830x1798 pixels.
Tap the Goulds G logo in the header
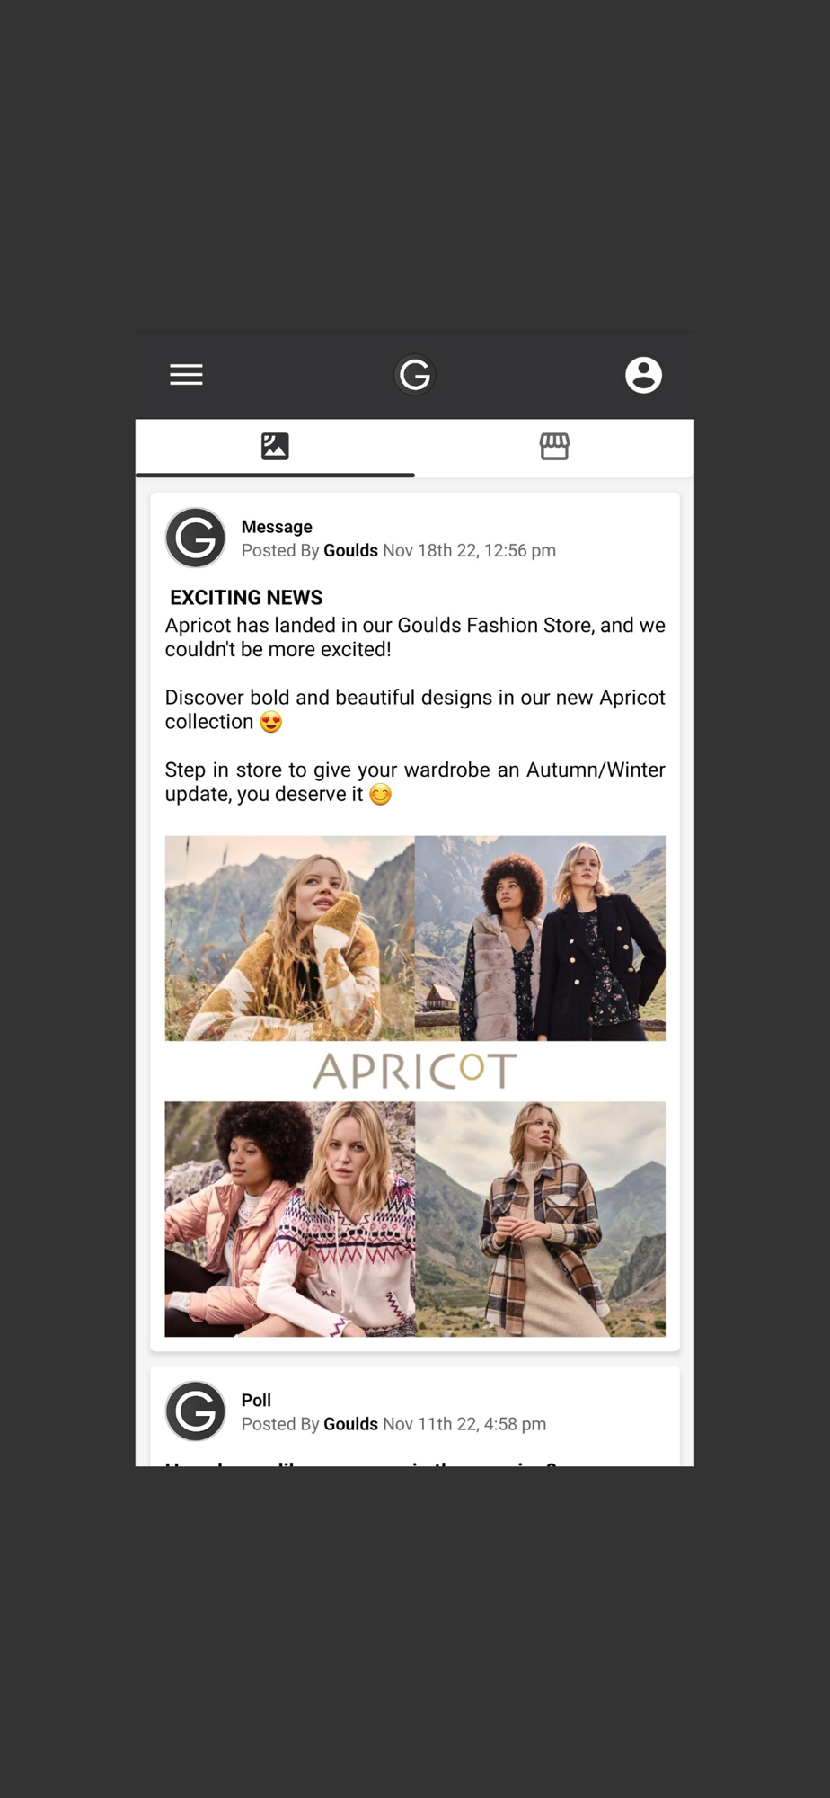[415, 375]
